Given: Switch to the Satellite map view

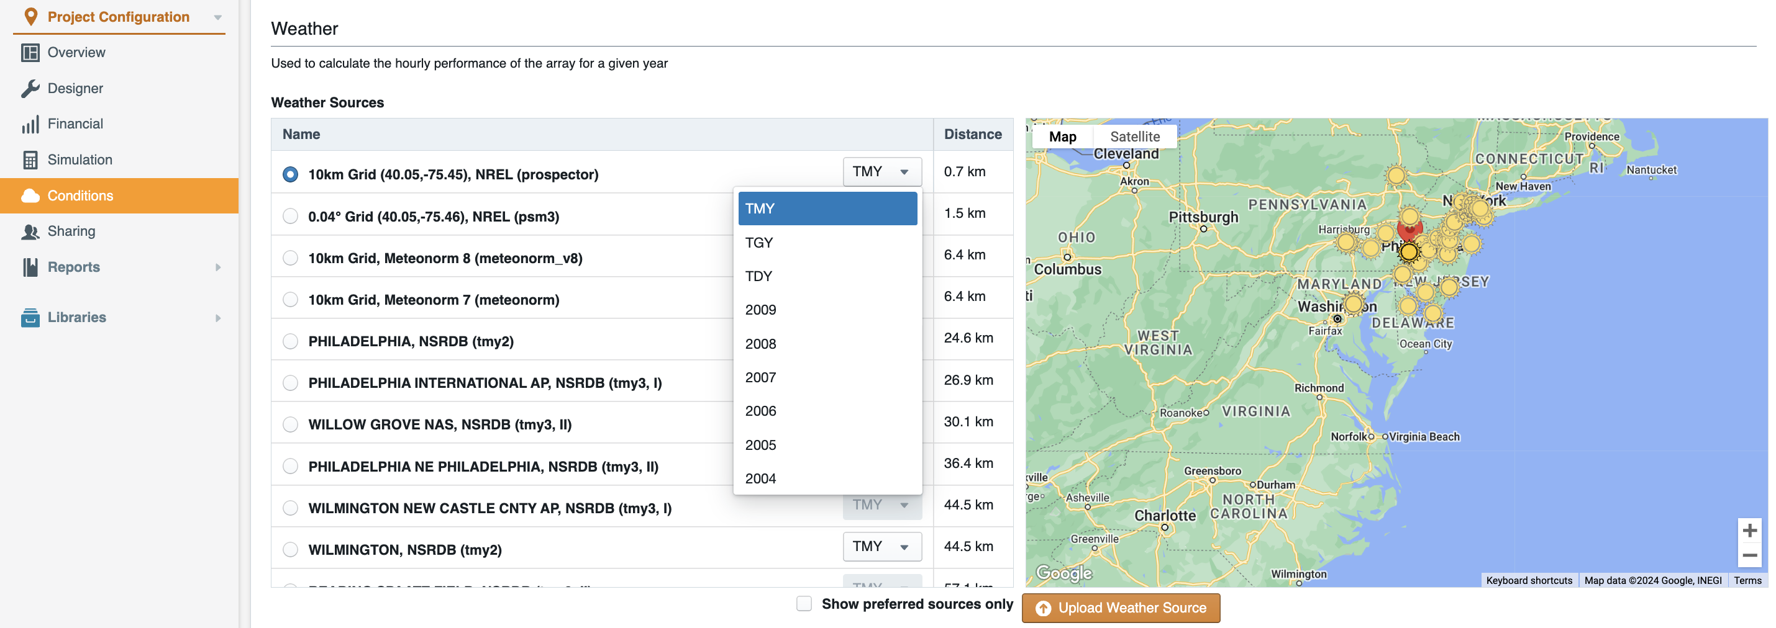Looking at the screenshot, I should point(1134,137).
